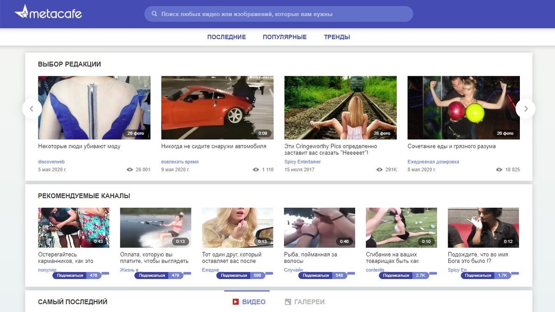Click the search magnifier icon
This screenshot has width=555, height=312.
point(154,14)
